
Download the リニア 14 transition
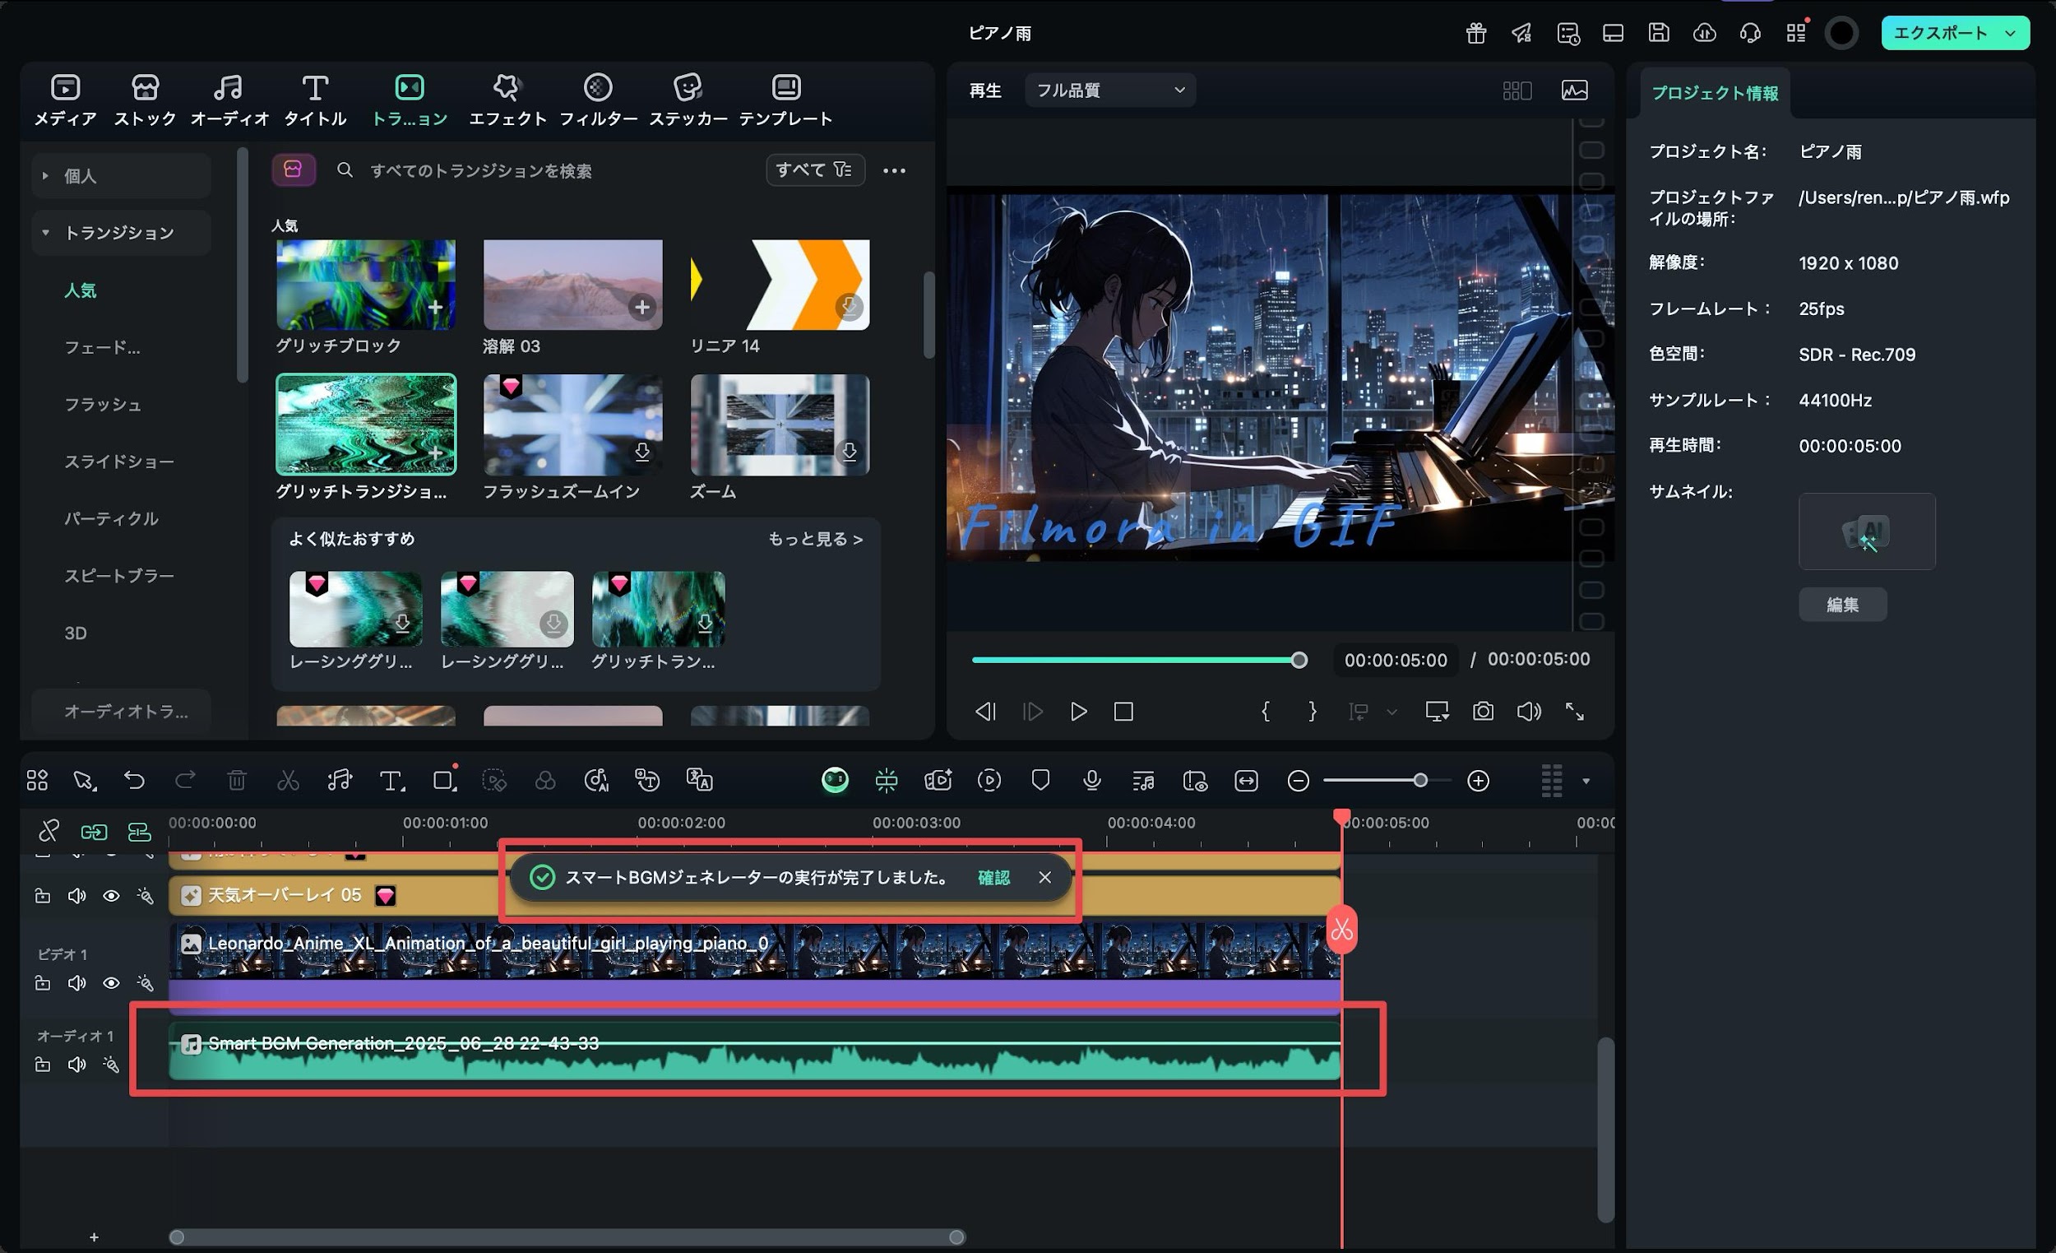850,307
